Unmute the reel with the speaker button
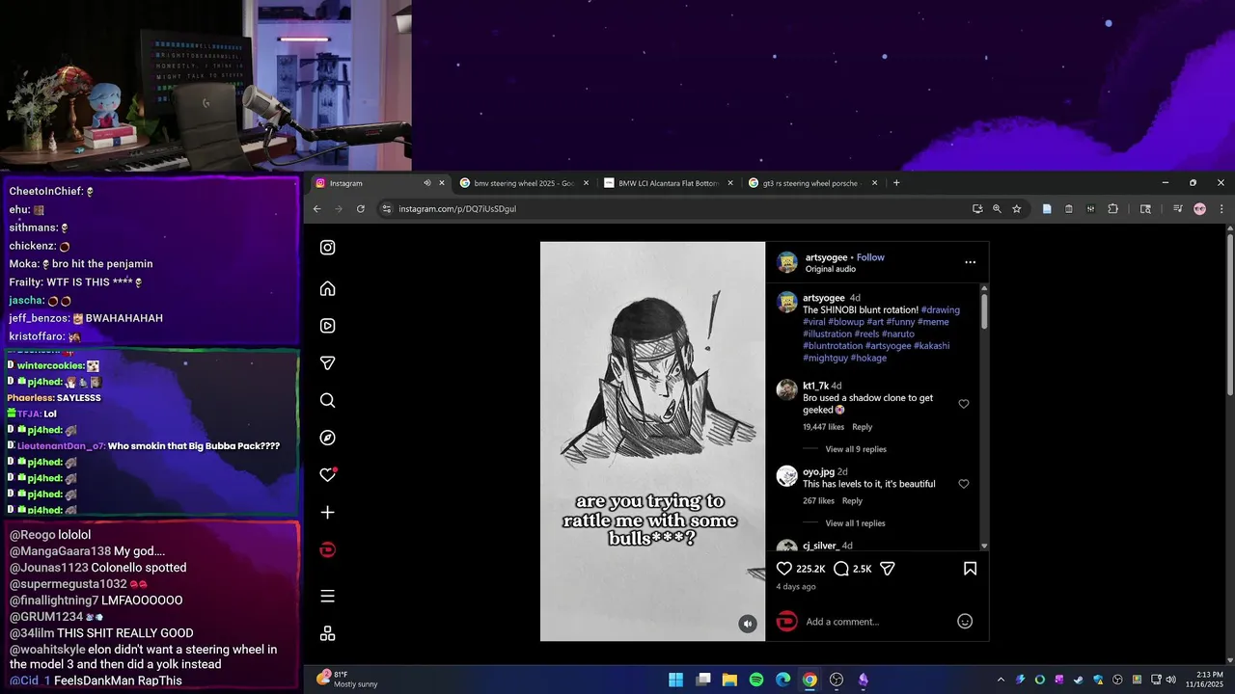1235x694 pixels. pyautogui.click(x=748, y=624)
